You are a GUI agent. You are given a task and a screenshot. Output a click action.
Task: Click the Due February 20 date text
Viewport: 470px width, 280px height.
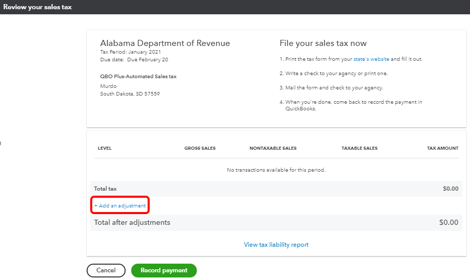pyautogui.click(x=147, y=60)
